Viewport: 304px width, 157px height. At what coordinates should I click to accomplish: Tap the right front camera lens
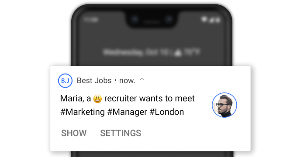(169, 19)
